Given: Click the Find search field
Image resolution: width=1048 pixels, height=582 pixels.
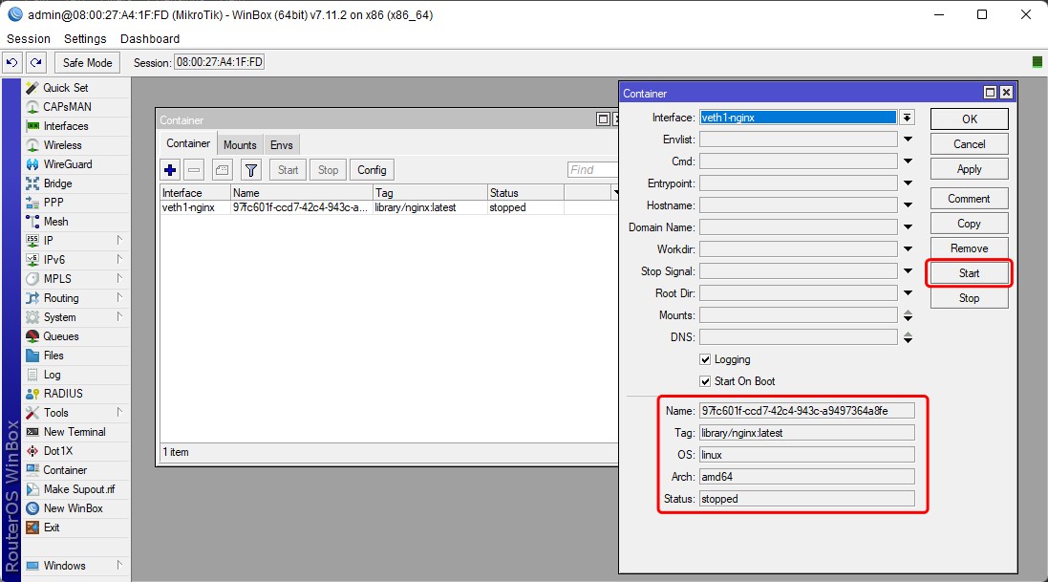Looking at the screenshot, I should pos(592,170).
